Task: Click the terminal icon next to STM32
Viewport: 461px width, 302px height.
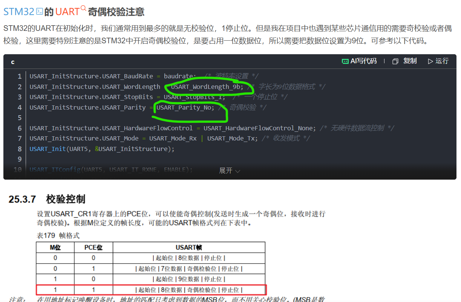Action: point(39,12)
